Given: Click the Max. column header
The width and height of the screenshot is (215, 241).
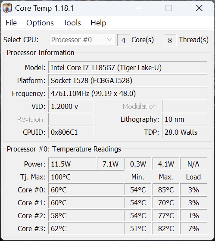Looking at the screenshot, I should (166, 177).
